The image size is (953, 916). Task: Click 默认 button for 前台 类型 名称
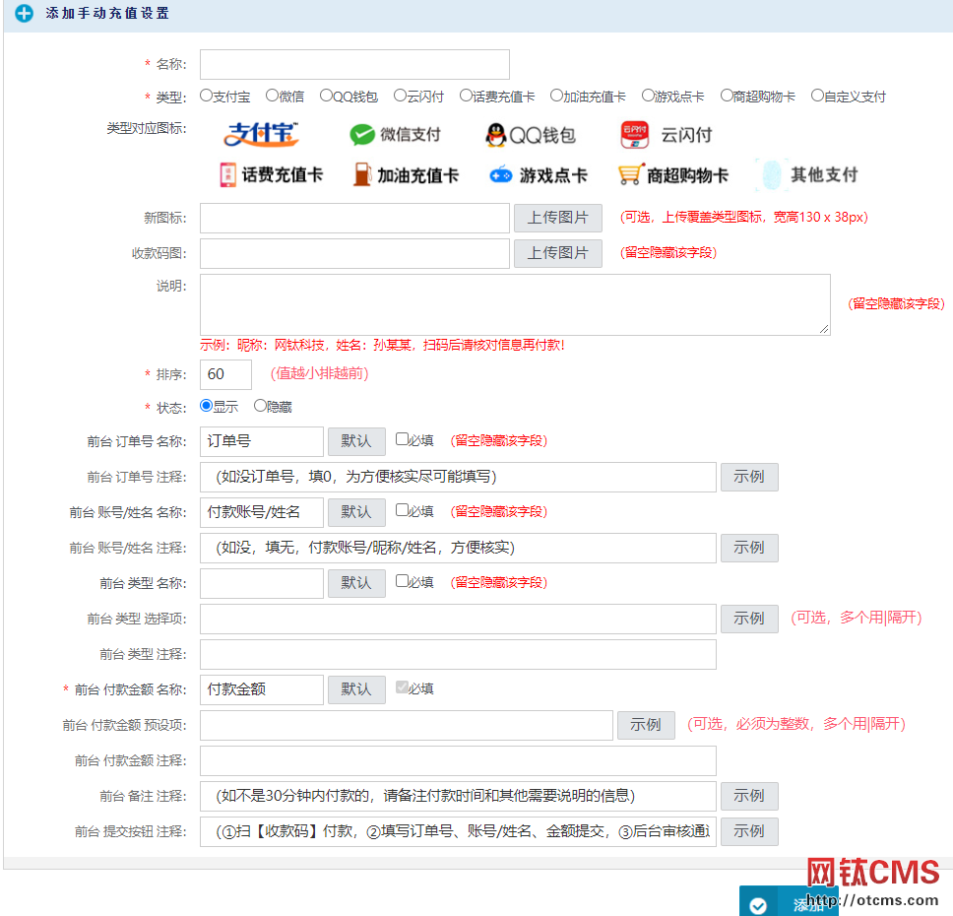pos(356,583)
